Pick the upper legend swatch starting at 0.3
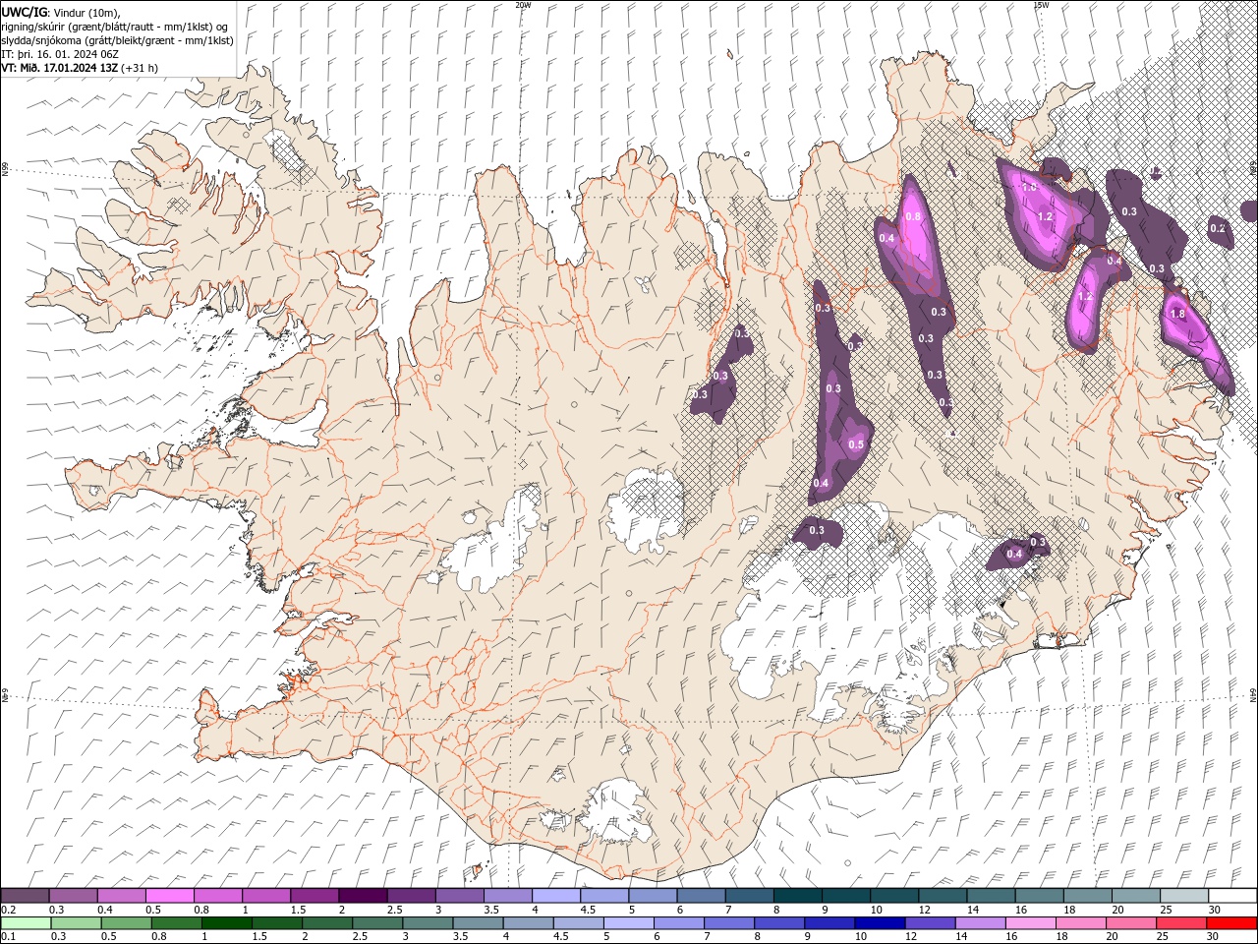Viewport: 1258px width, 944px height. point(74,896)
